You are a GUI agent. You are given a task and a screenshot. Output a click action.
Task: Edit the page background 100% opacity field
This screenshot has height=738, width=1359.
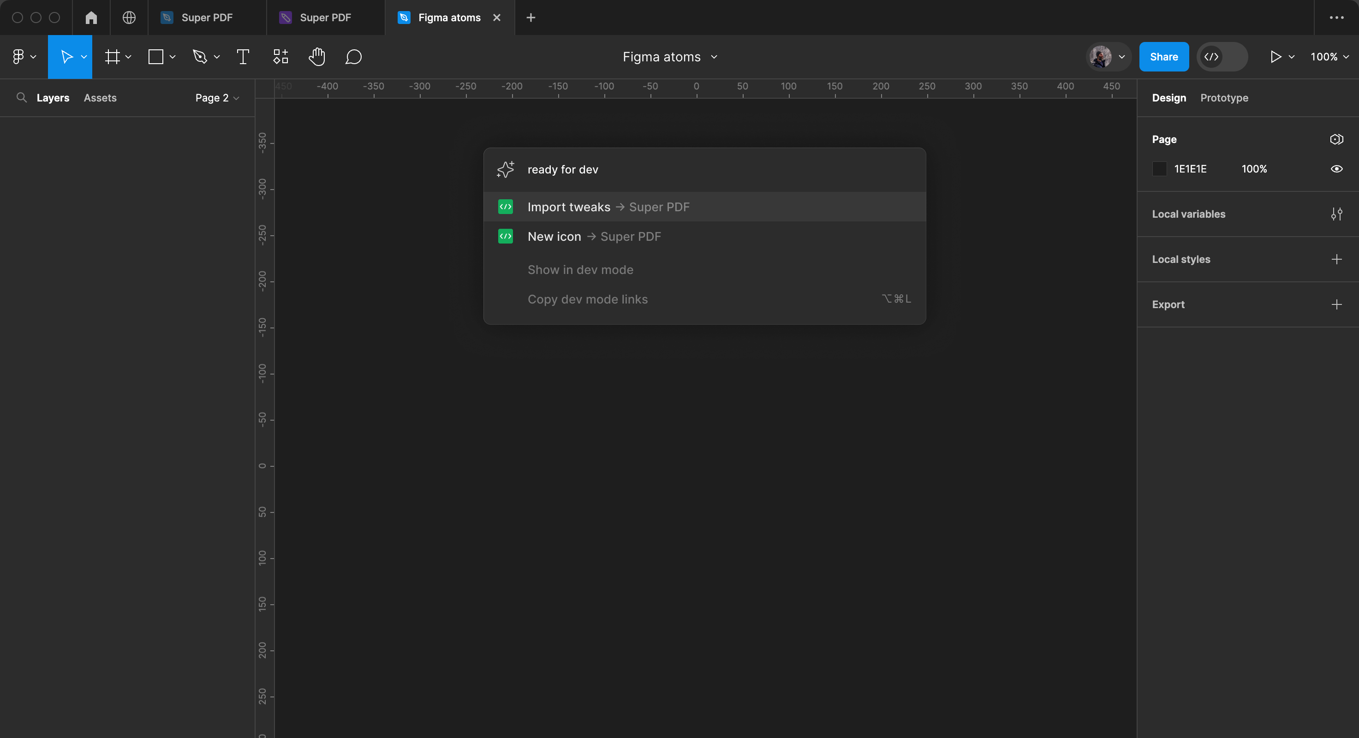coord(1254,169)
